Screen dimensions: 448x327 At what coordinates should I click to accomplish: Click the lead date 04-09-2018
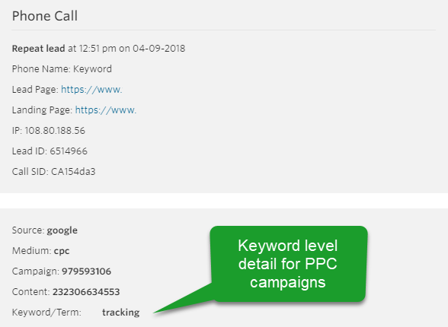coord(158,49)
